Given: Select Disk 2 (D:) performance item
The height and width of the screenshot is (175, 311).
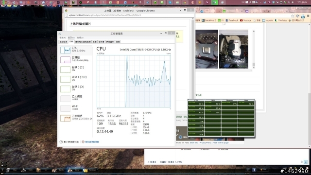Looking at the screenshot, I should coord(76,88).
